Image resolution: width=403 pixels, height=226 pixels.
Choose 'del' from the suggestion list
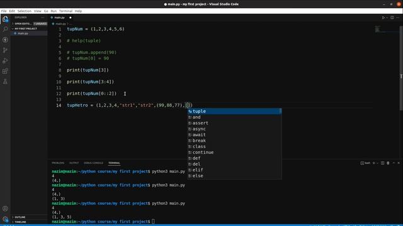click(x=234, y=164)
